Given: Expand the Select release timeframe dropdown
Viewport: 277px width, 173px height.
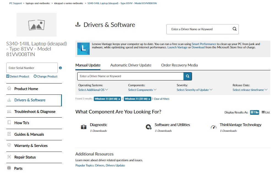Looking at the screenshot, I should [250, 90].
